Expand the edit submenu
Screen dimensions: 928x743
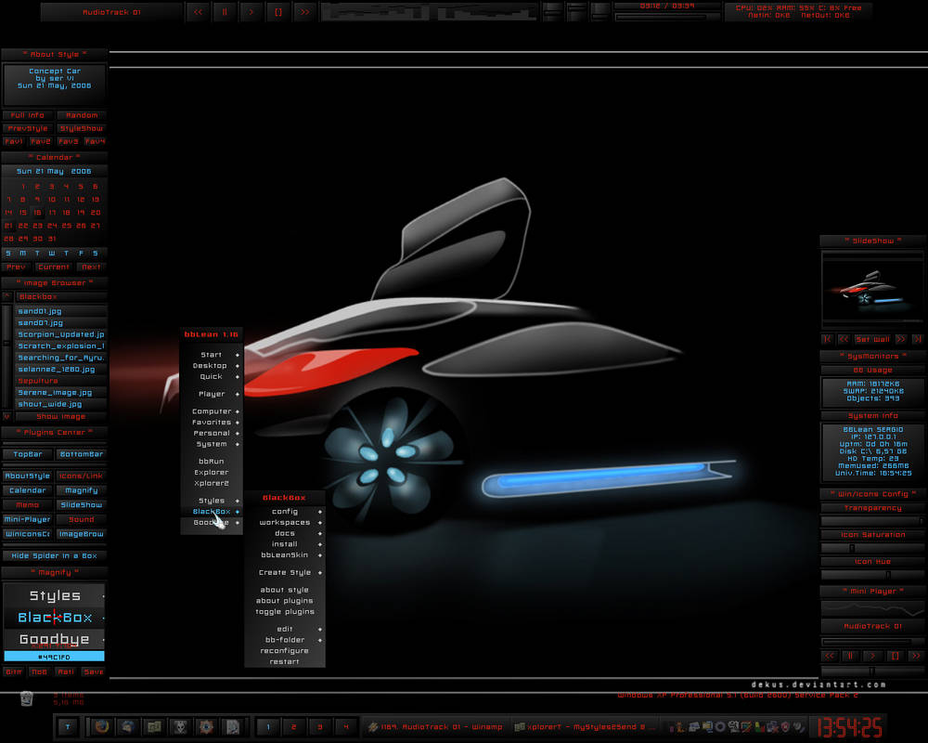pyautogui.click(x=285, y=629)
